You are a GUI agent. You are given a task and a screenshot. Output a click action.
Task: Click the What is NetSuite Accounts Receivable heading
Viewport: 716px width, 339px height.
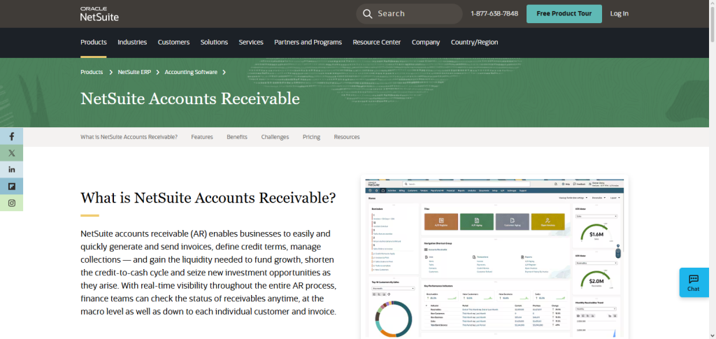tap(208, 198)
